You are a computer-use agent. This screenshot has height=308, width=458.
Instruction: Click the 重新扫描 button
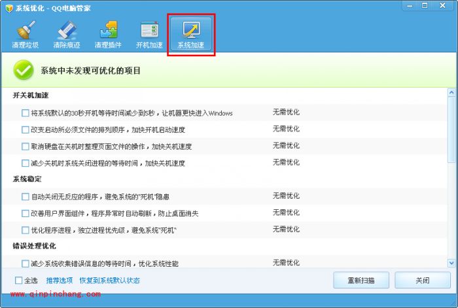pos(361,281)
